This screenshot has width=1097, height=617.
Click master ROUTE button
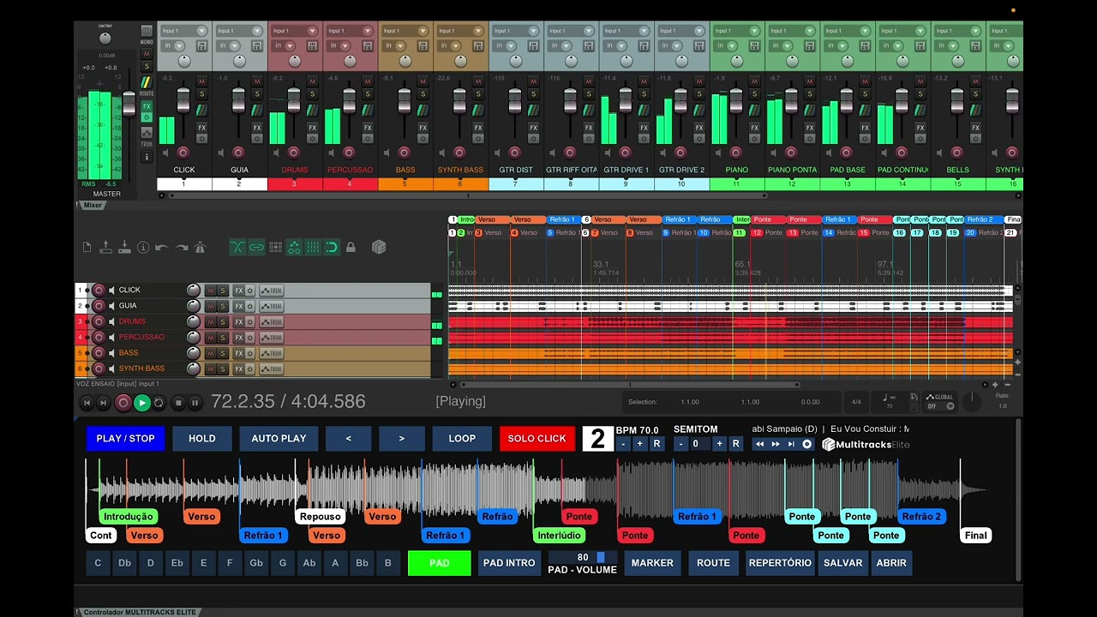147,83
